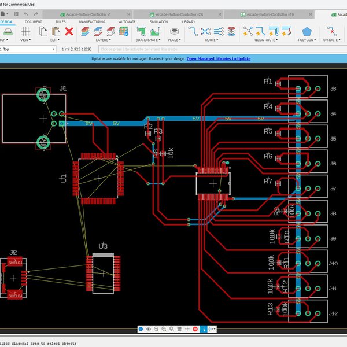Select the Place via ring tool
Screen dimensions: 347x347
pos(175,31)
